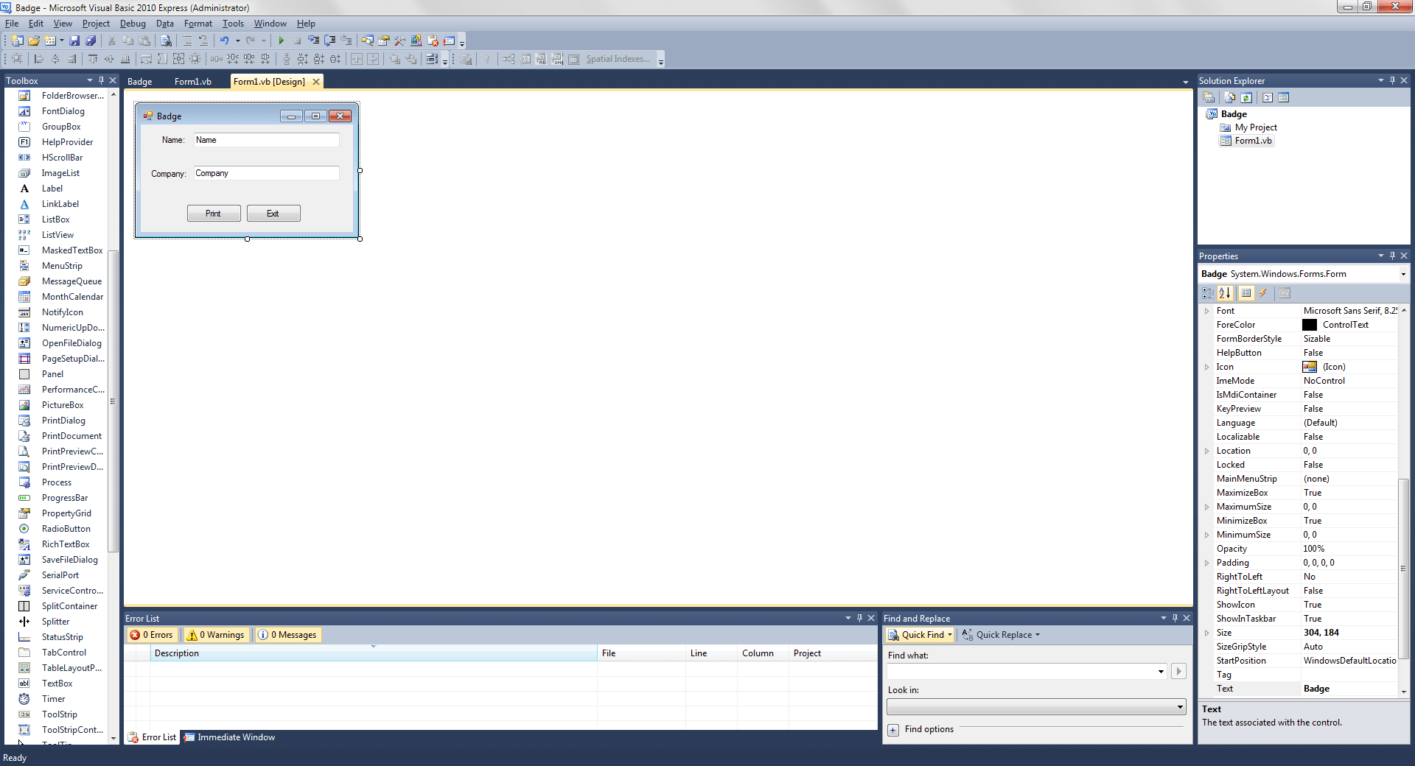Click the Save All toolbar icon
1415x766 pixels.
90,41
